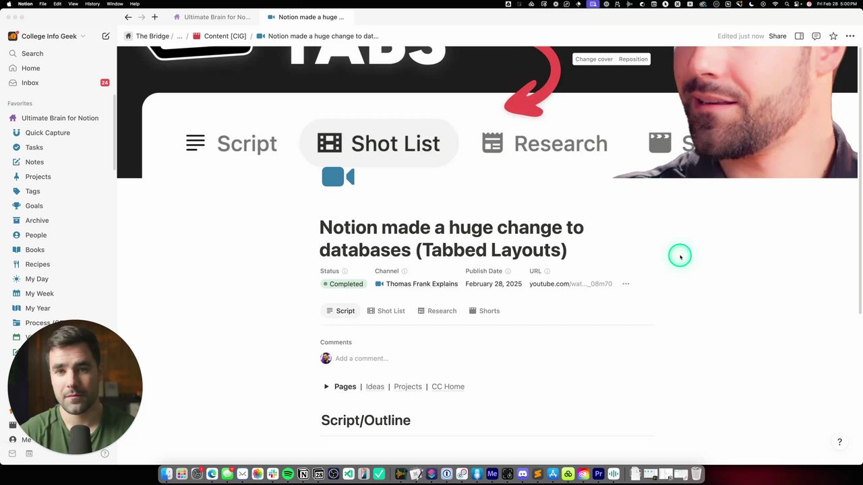863x485 pixels.
Task: Open Goals page in sidebar
Action: pos(34,205)
